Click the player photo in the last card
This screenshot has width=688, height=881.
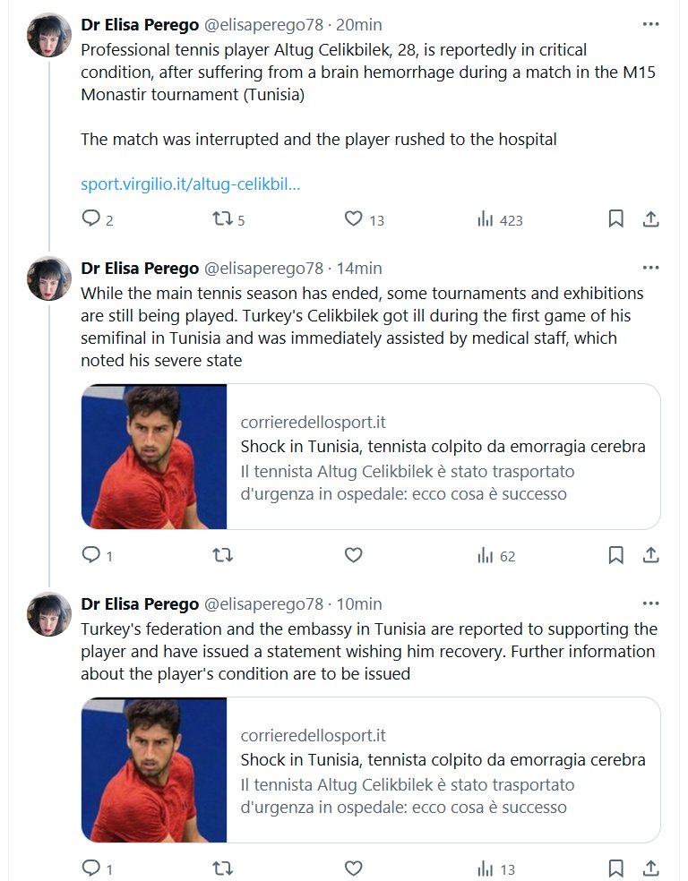point(154,770)
